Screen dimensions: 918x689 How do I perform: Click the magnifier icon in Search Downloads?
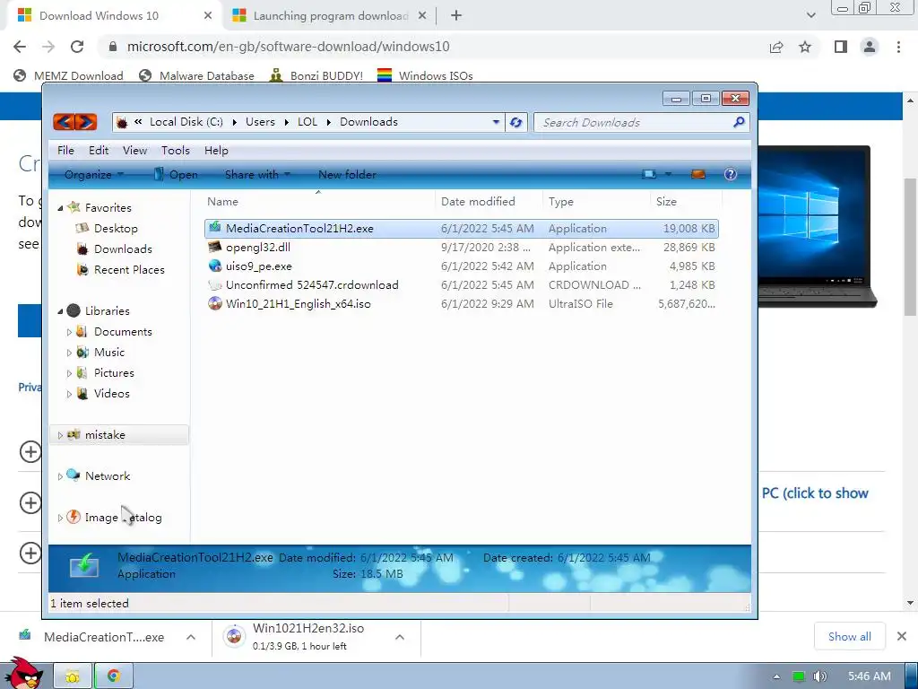coord(739,122)
